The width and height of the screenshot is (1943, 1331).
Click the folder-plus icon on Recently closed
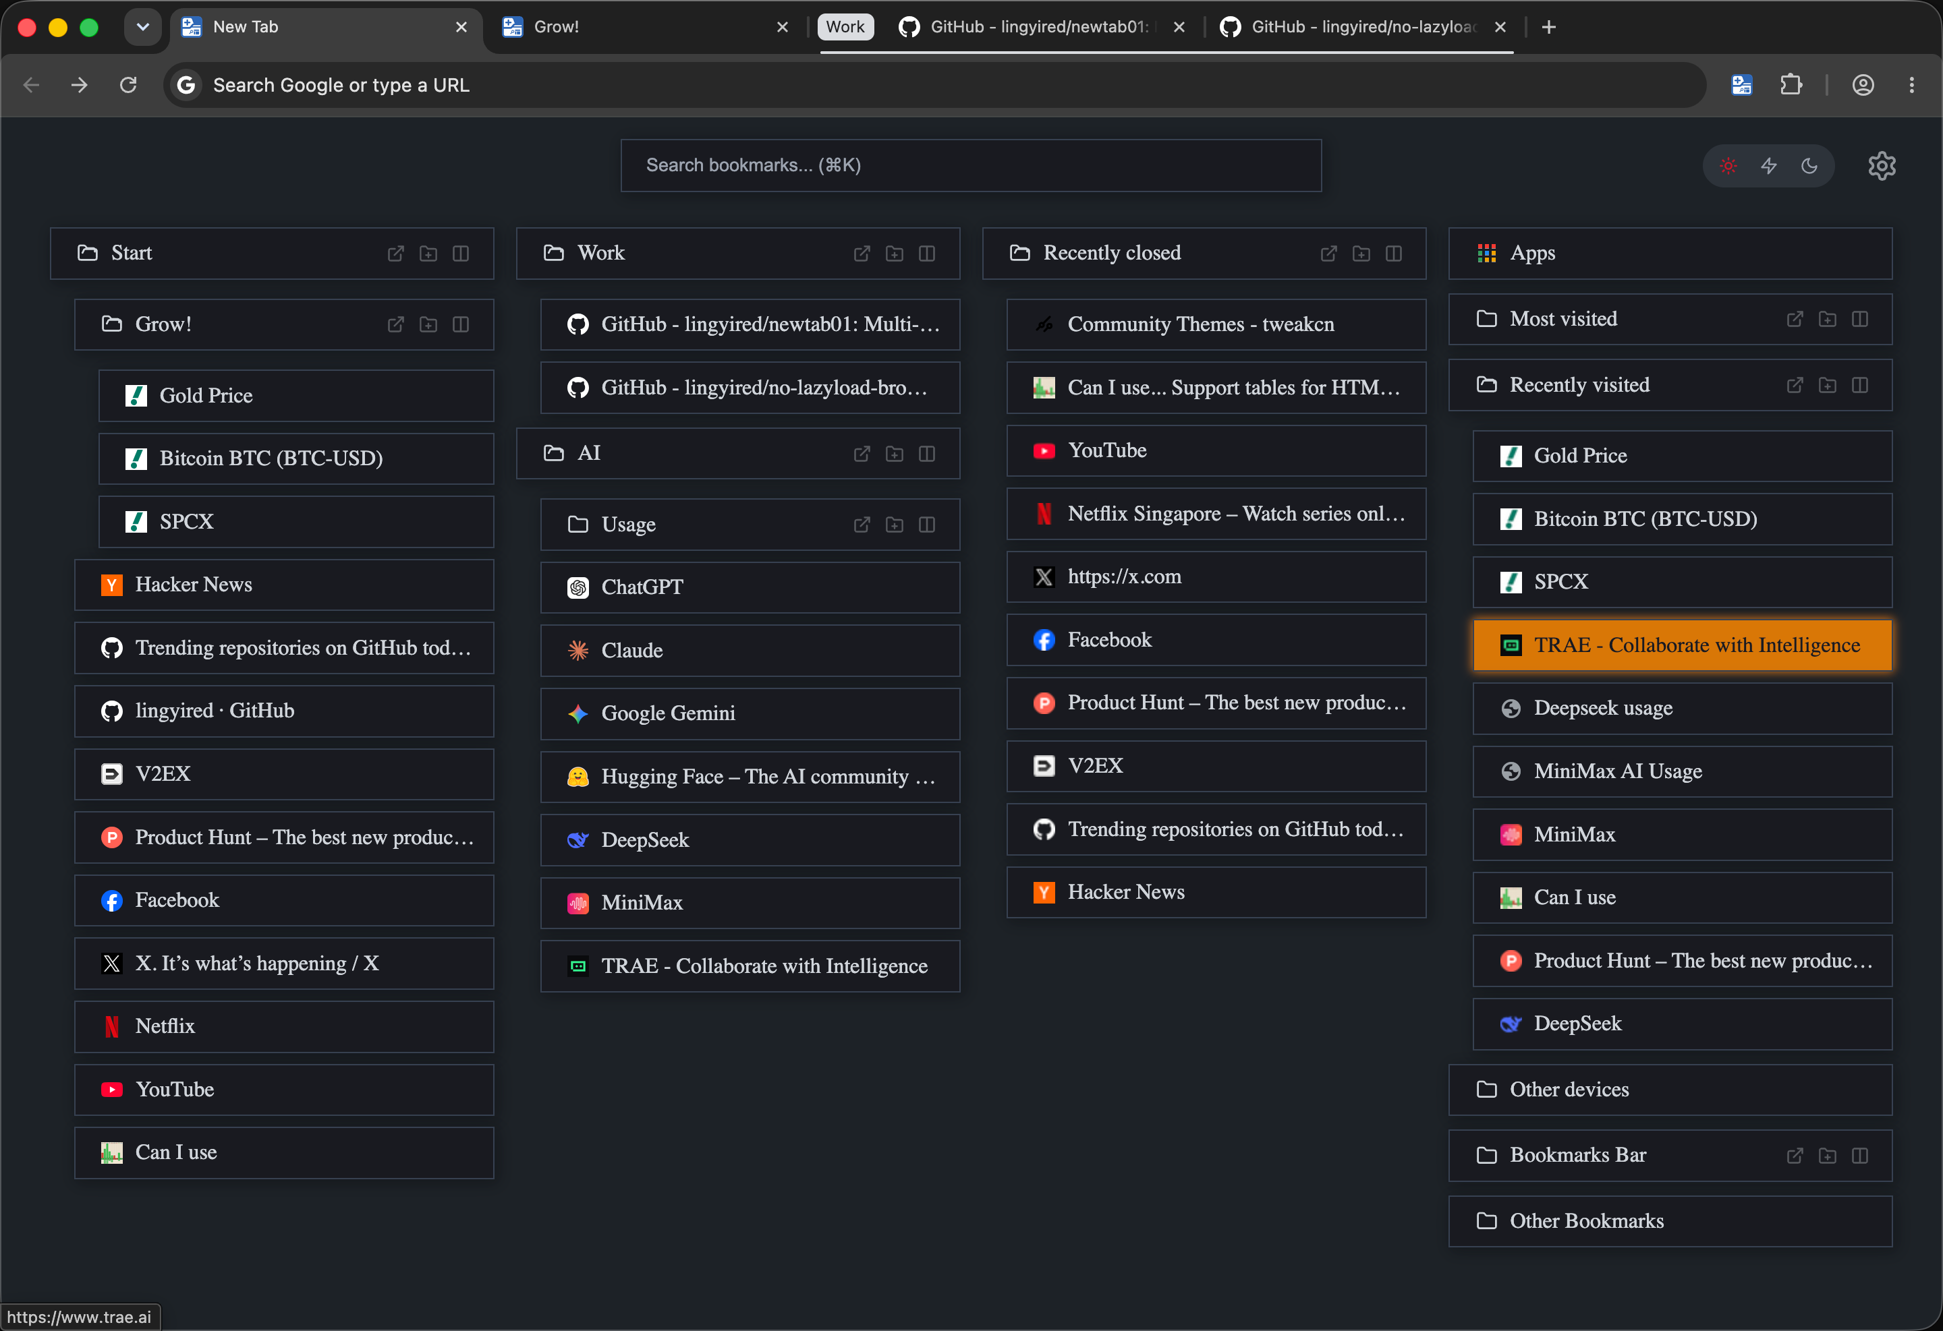pyautogui.click(x=1361, y=253)
